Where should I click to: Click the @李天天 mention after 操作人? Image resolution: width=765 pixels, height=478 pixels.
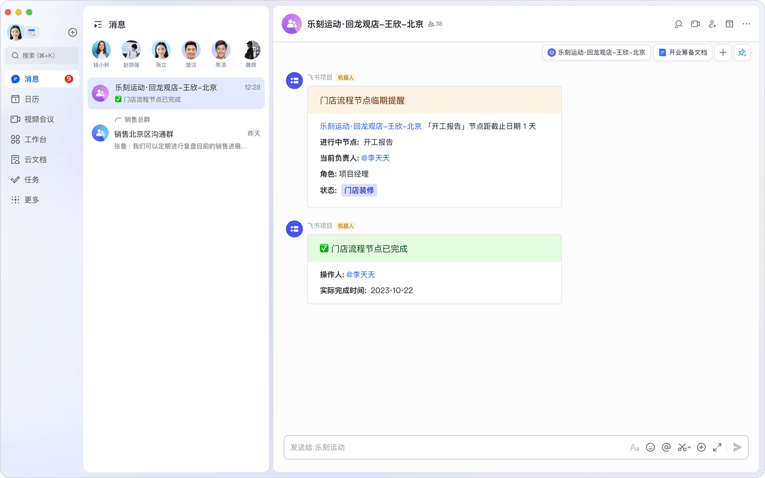(361, 274)
